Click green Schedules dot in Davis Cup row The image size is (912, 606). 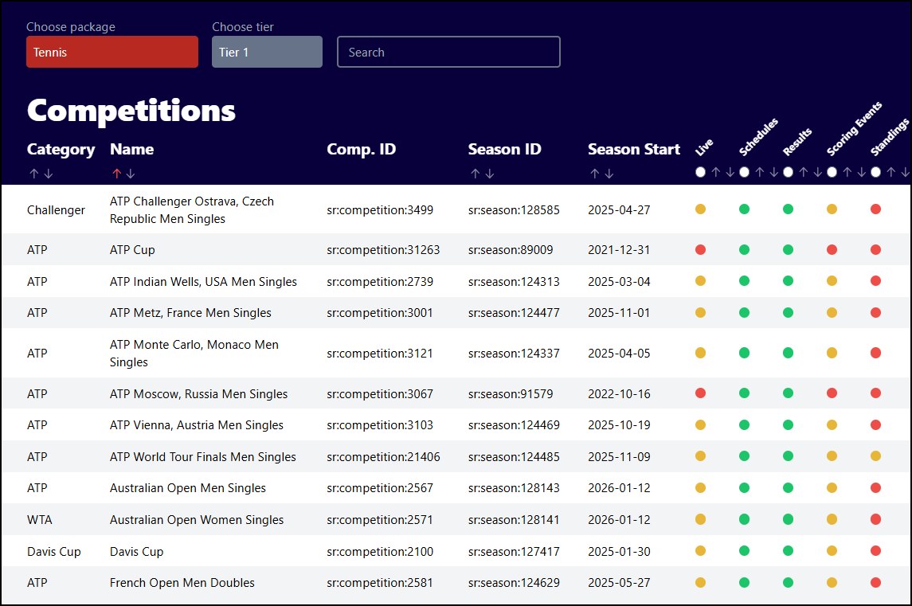[x=744, y=551]
